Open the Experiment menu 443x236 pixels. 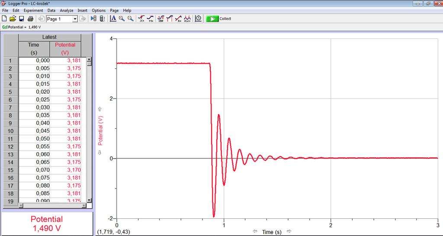click(33, 10)
